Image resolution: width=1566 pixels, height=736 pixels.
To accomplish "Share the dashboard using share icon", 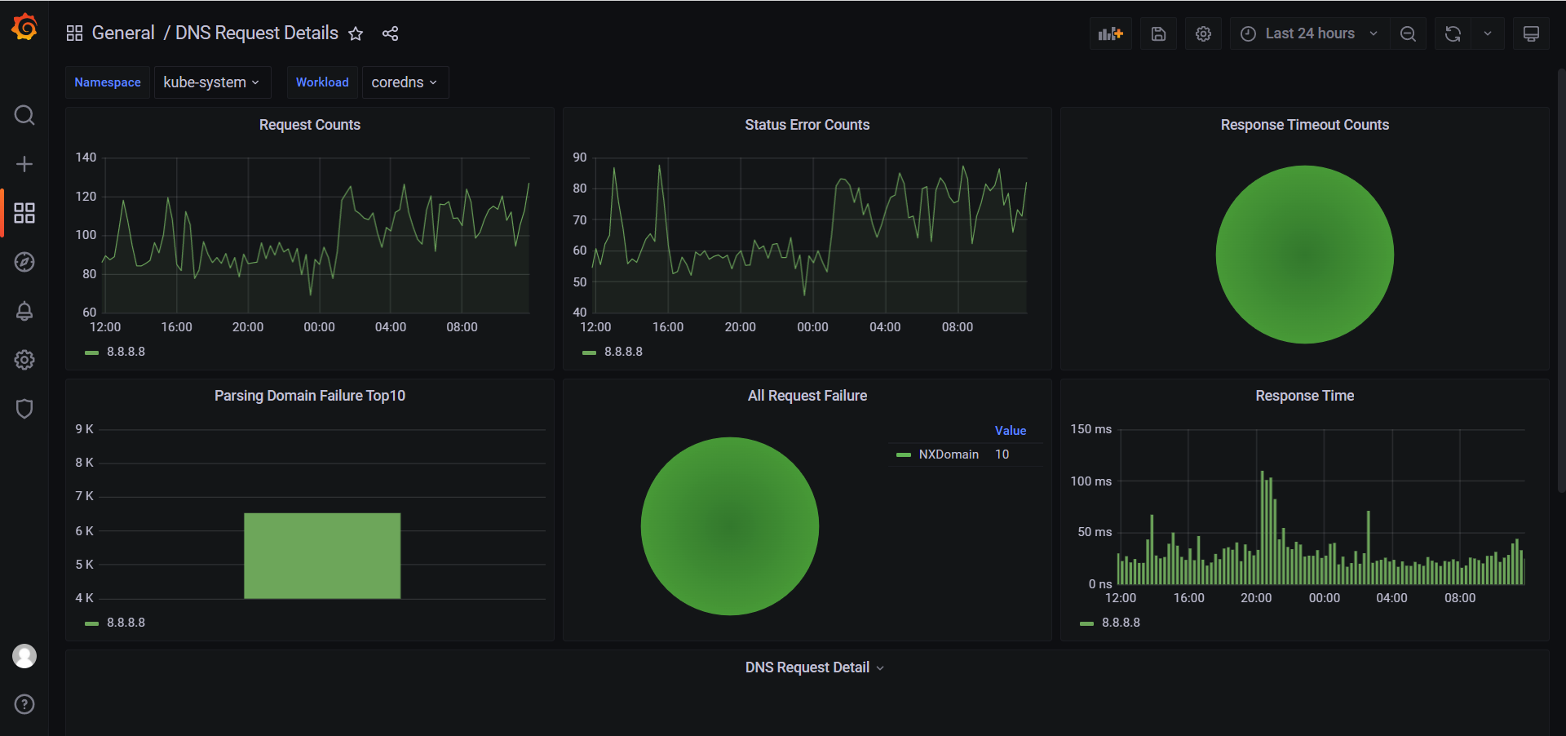I will coord(390,33).
